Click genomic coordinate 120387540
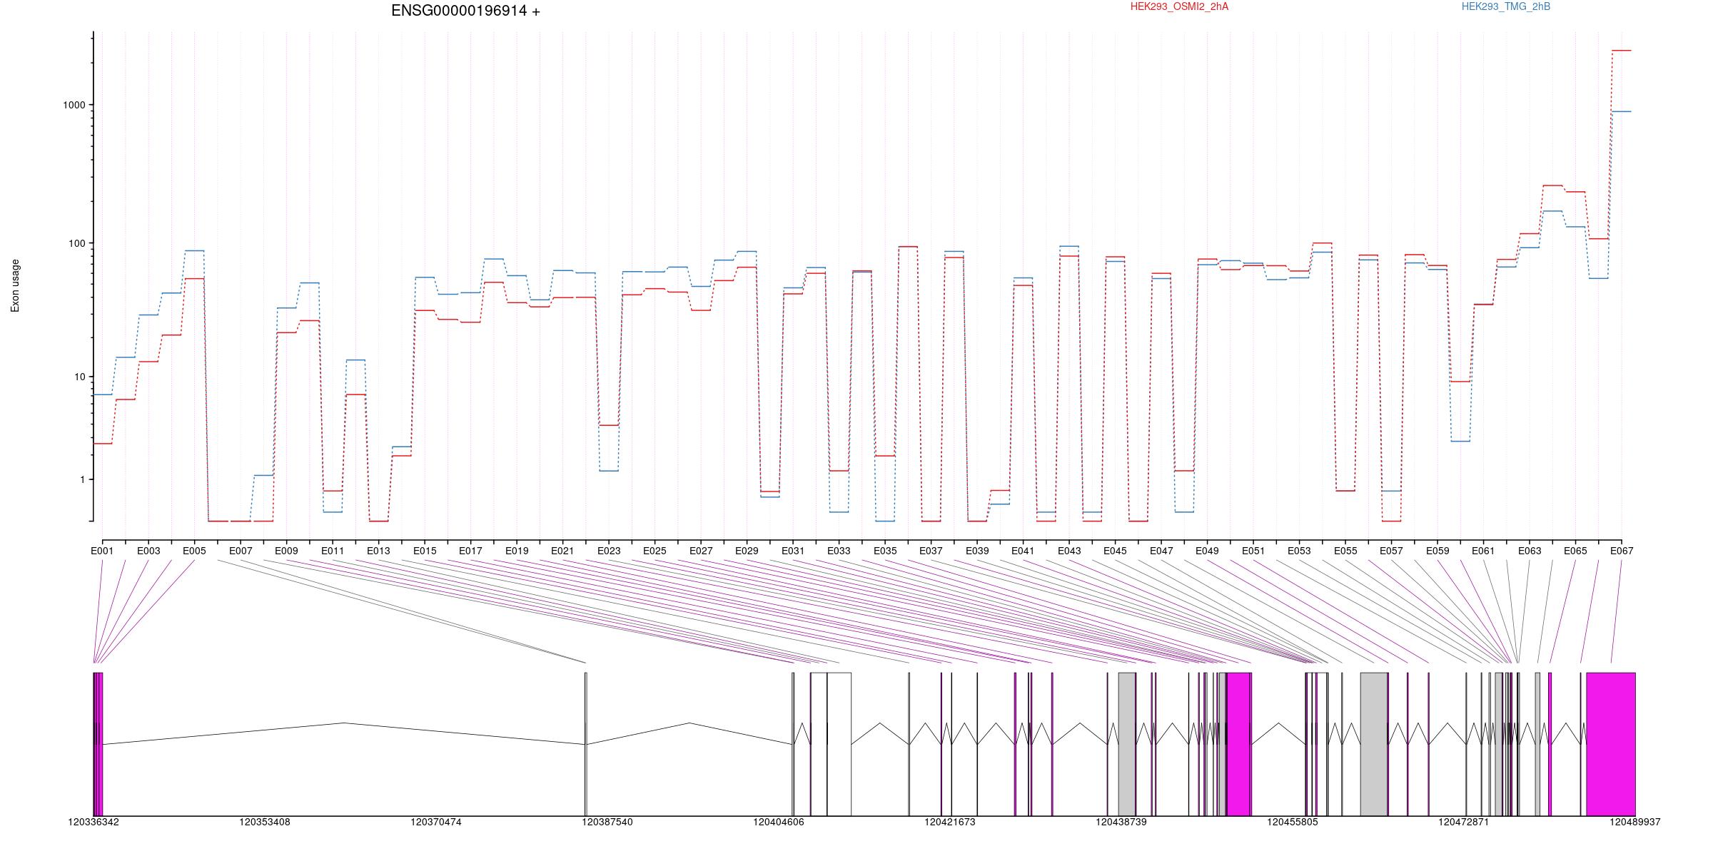 [607, 822]
